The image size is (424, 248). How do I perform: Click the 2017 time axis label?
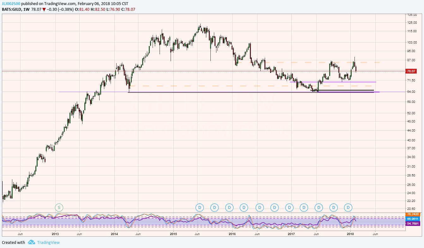(291, 234)
